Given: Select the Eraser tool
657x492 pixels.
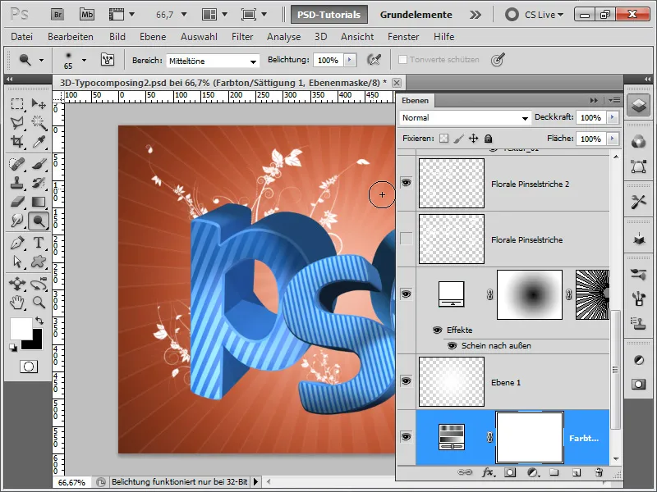Looking at the screenshot, I should pyautogui.click(x=17, y=202).
